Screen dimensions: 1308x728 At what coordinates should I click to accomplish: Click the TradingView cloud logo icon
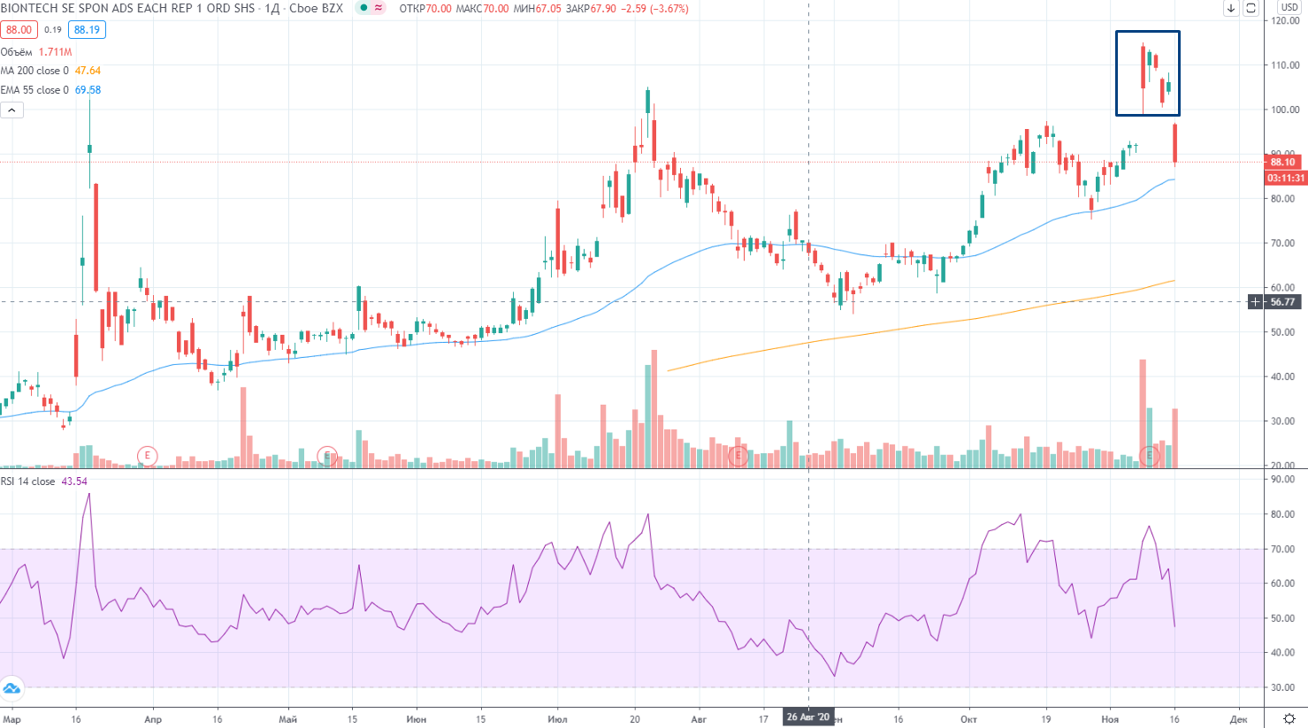tap(11, 688)
